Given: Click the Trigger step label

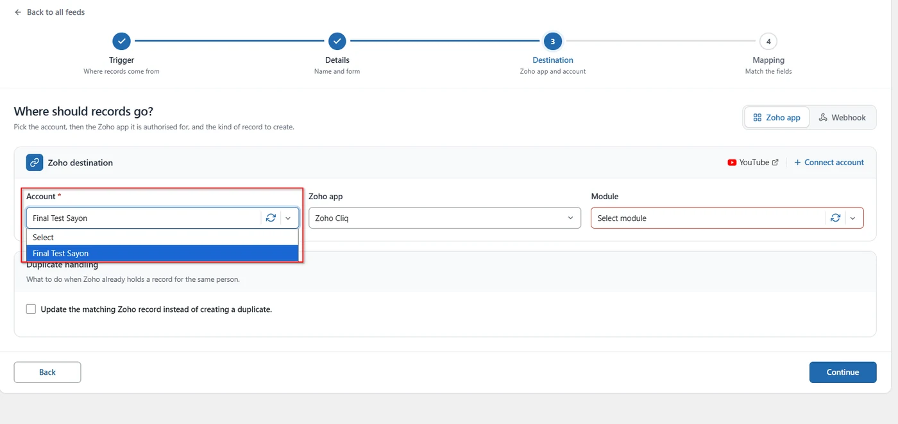Looking at the screenshot, I should tap(121, 60).
